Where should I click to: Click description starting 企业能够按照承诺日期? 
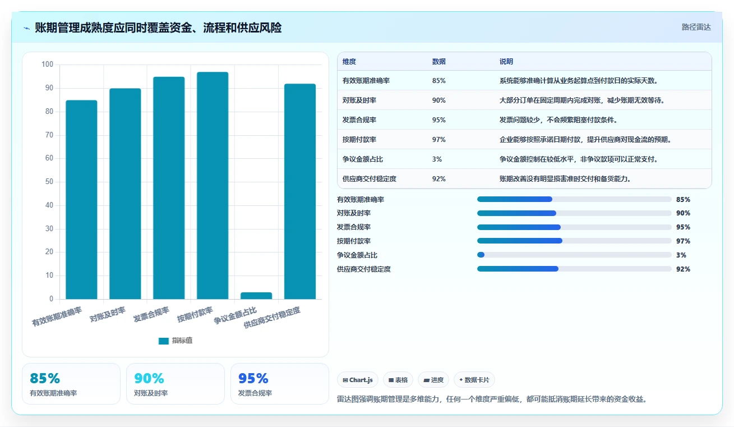[585, 140]
